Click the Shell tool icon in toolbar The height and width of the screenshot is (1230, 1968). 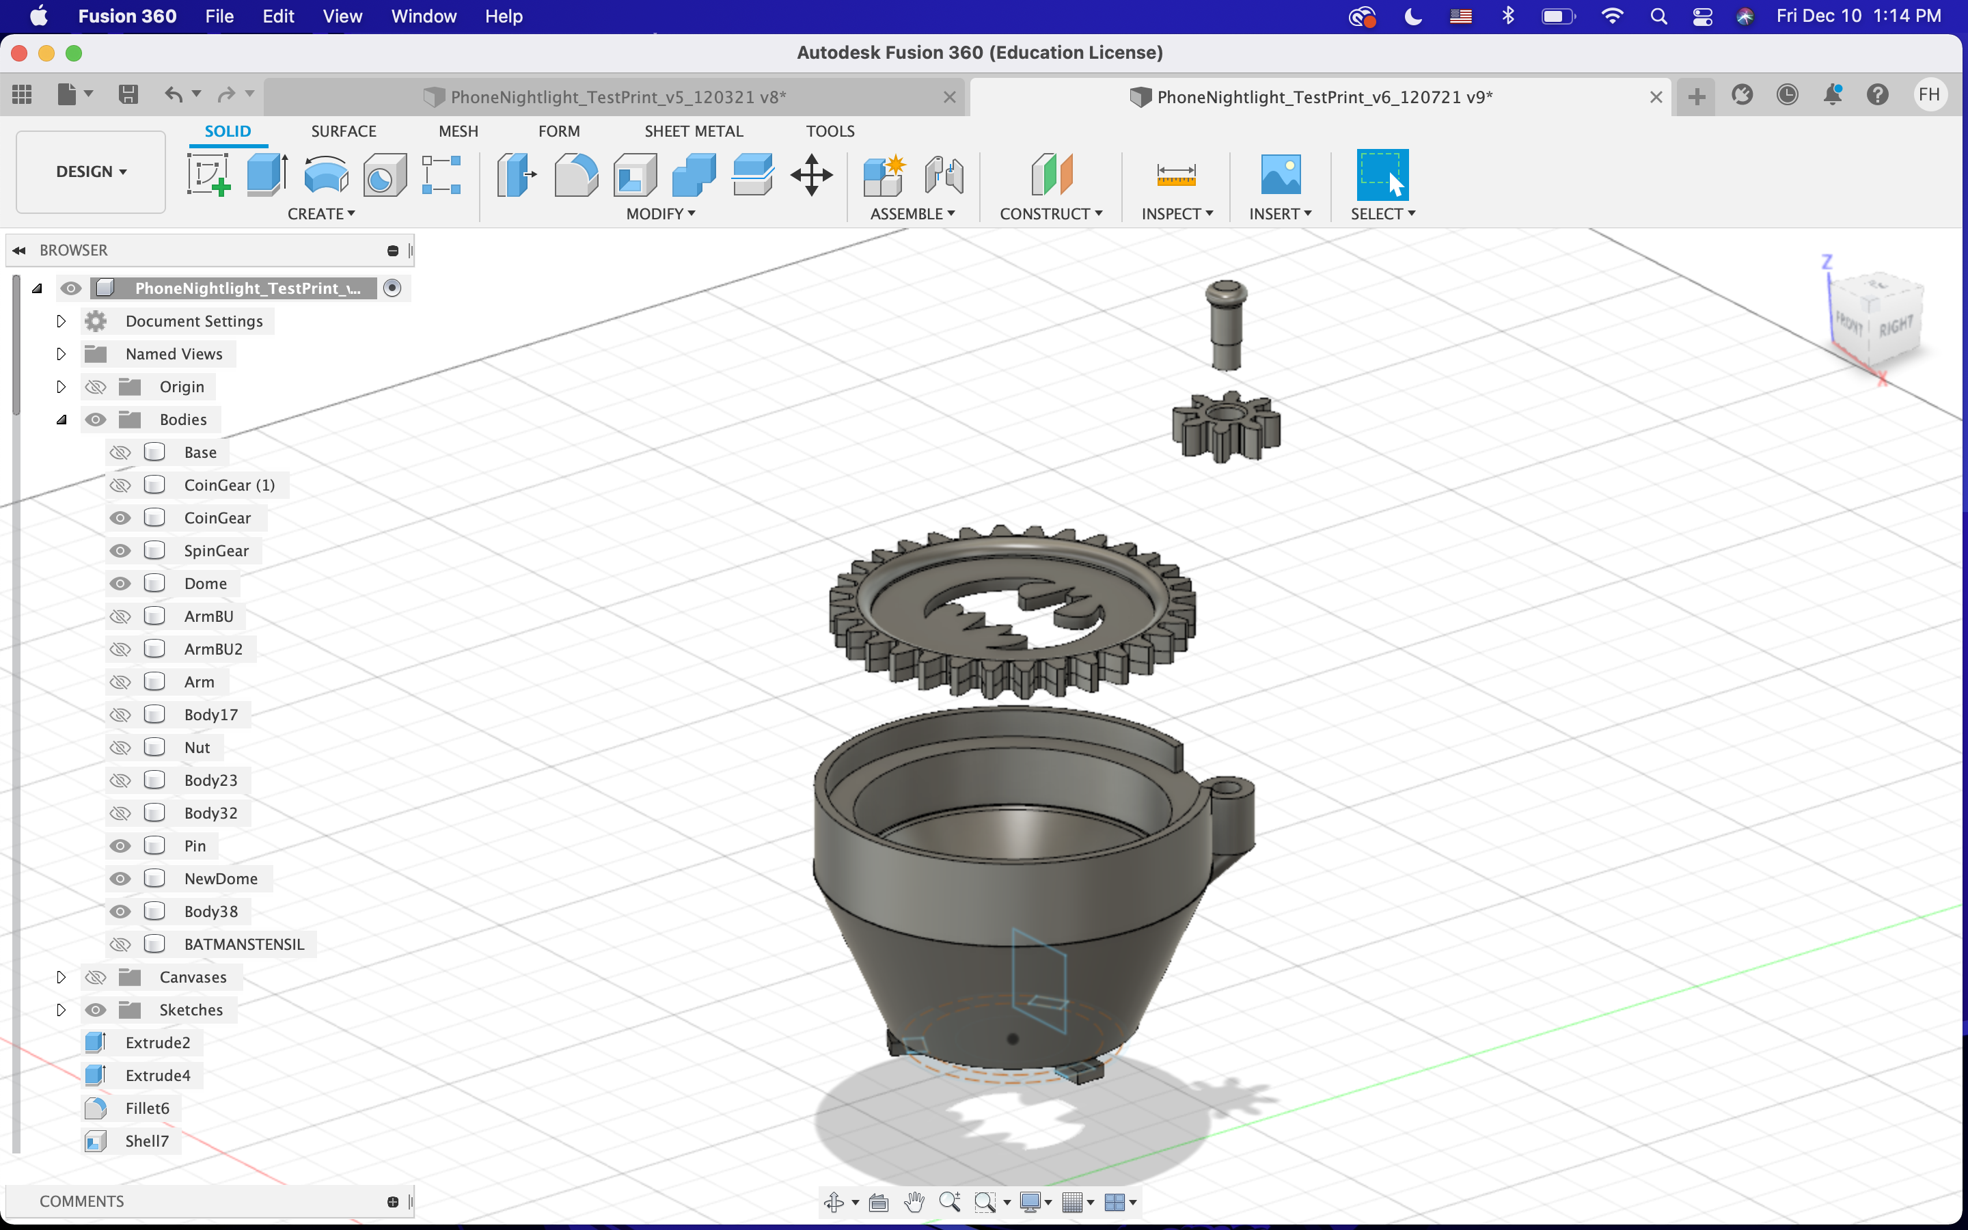click(x=635, y=175)
